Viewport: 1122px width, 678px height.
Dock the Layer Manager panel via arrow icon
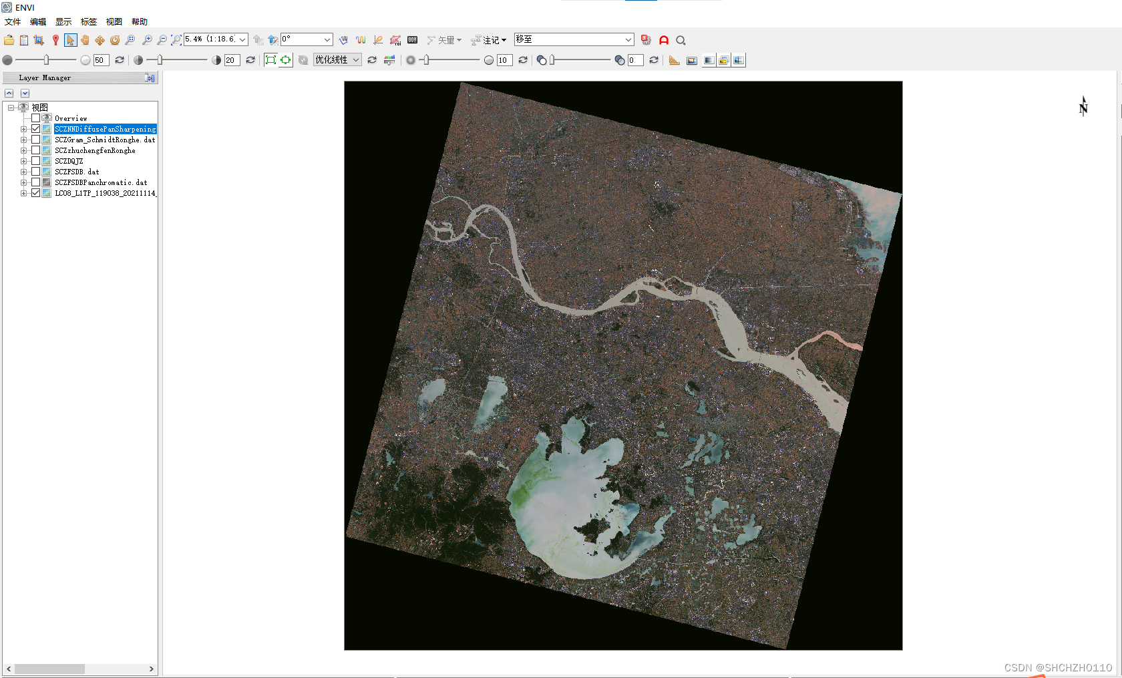(150, 78)
